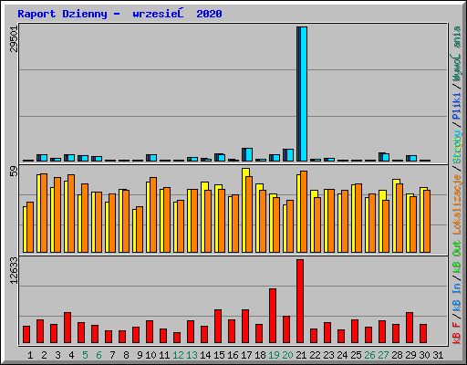Select the tall red bar for day 21
The width and height of the screenshot is (467, 365).
[300, 301]
